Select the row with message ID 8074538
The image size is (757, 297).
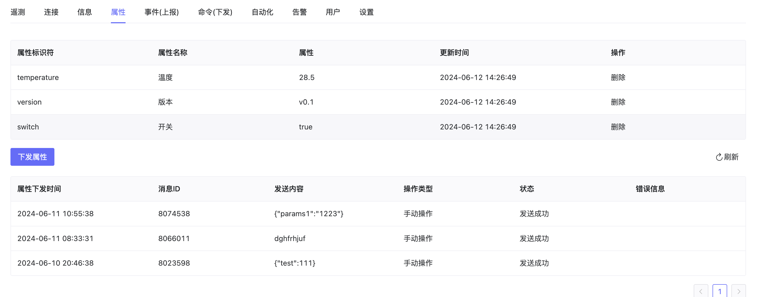point(174,214)
